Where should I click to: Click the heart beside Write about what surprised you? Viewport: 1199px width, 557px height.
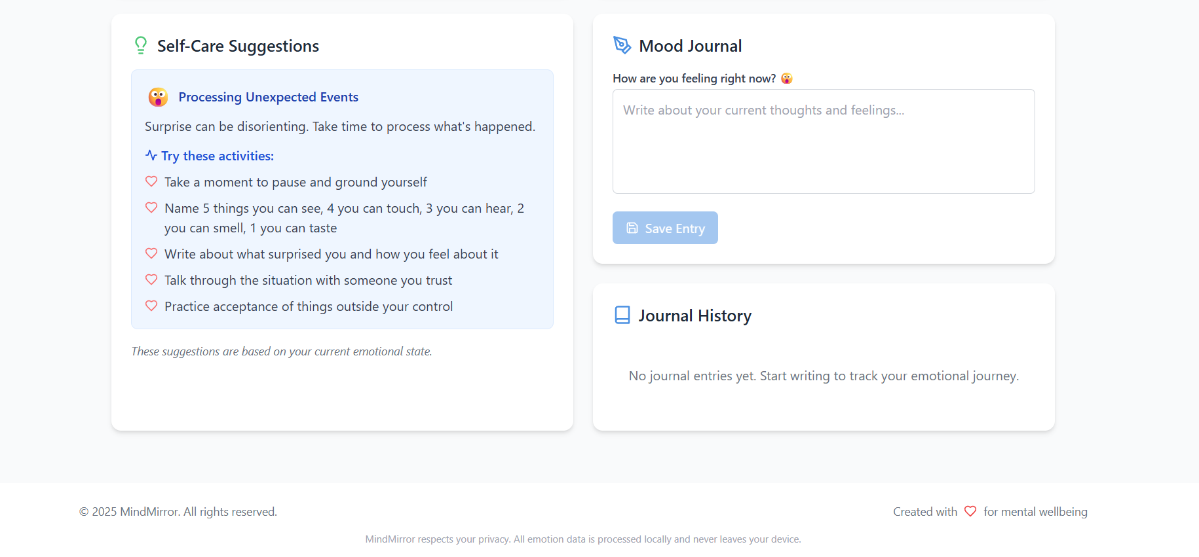pos(151,253)
